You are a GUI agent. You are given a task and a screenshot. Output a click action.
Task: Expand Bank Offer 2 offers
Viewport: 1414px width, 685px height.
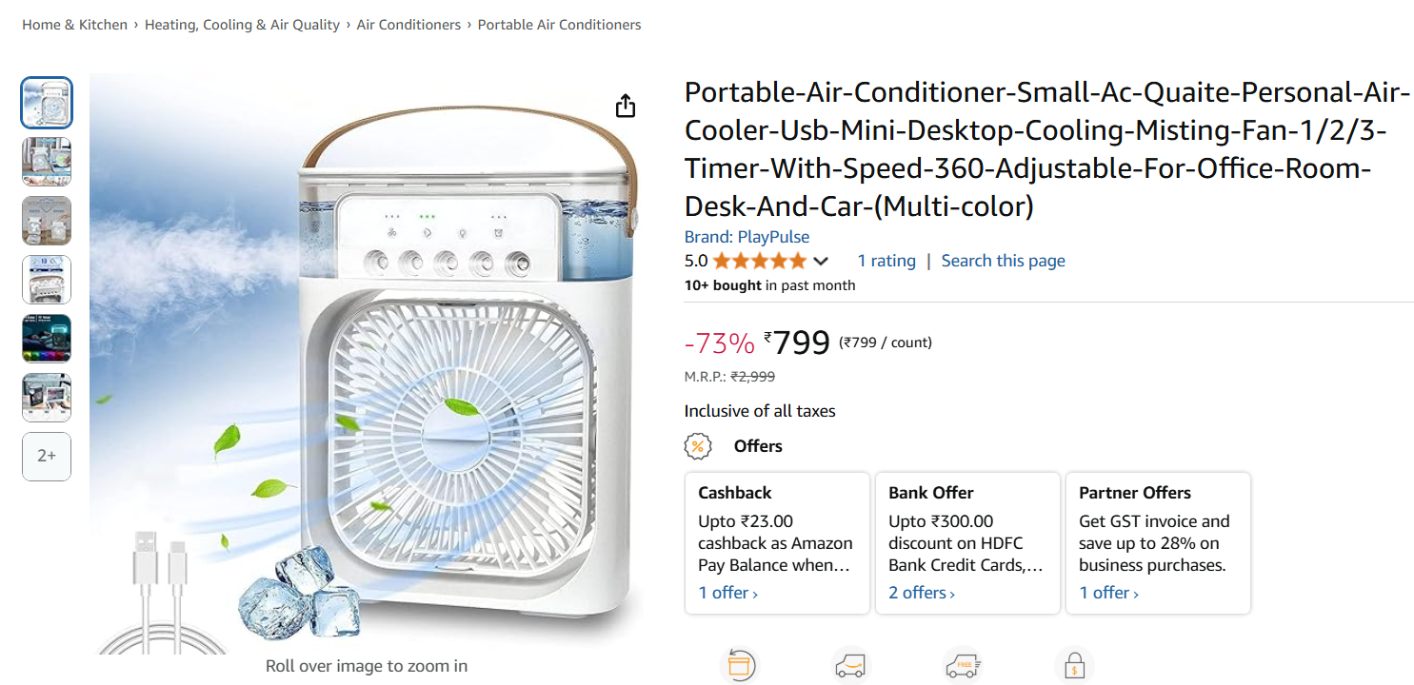pos(921,593)
